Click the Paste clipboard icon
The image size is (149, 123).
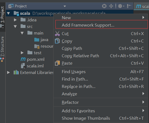(57, 63)
